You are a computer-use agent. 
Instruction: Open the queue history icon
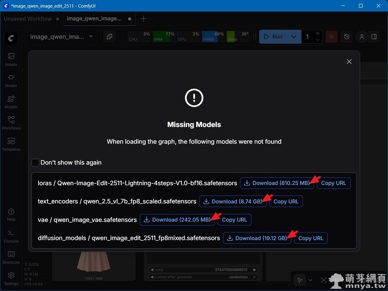point(347,37)
